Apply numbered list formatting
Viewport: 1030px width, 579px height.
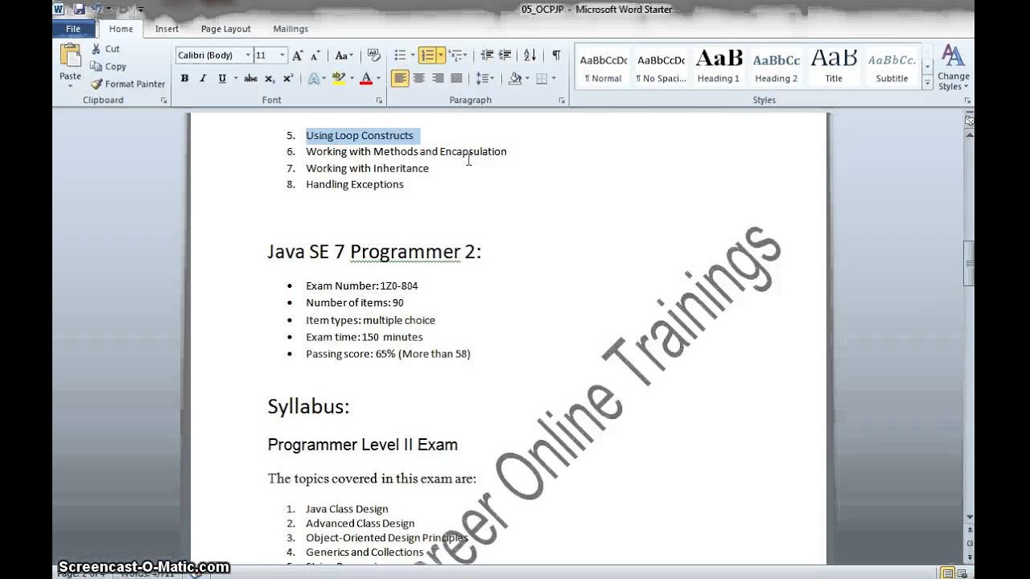(x=427, y=55)
